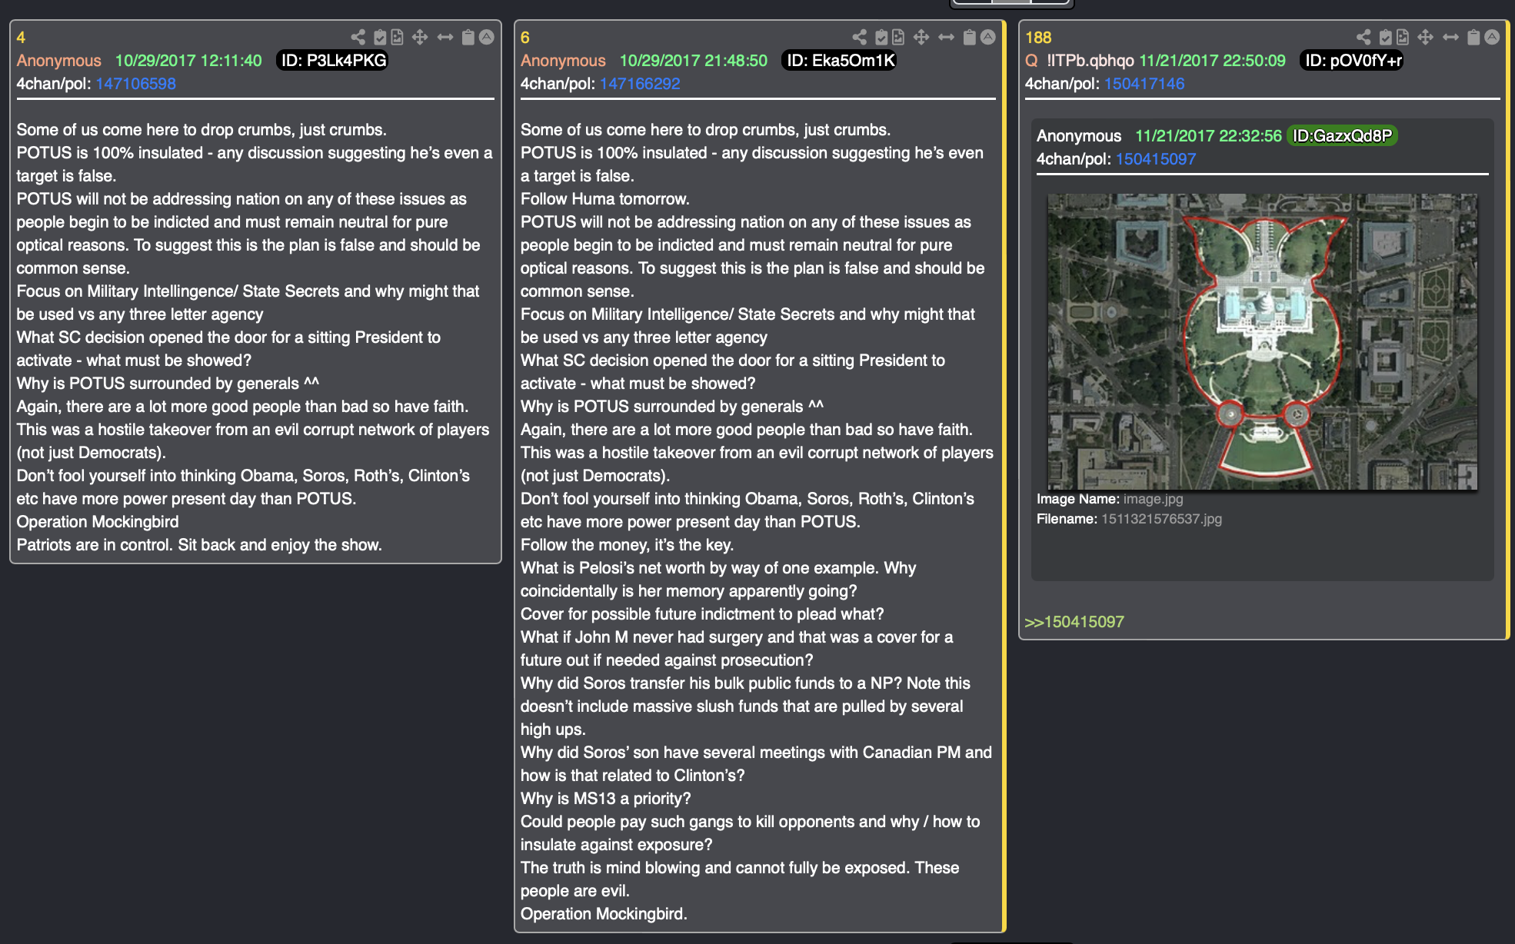
Task: Click "Follow the money, it's the key."
Action: (x=627, y=545)
